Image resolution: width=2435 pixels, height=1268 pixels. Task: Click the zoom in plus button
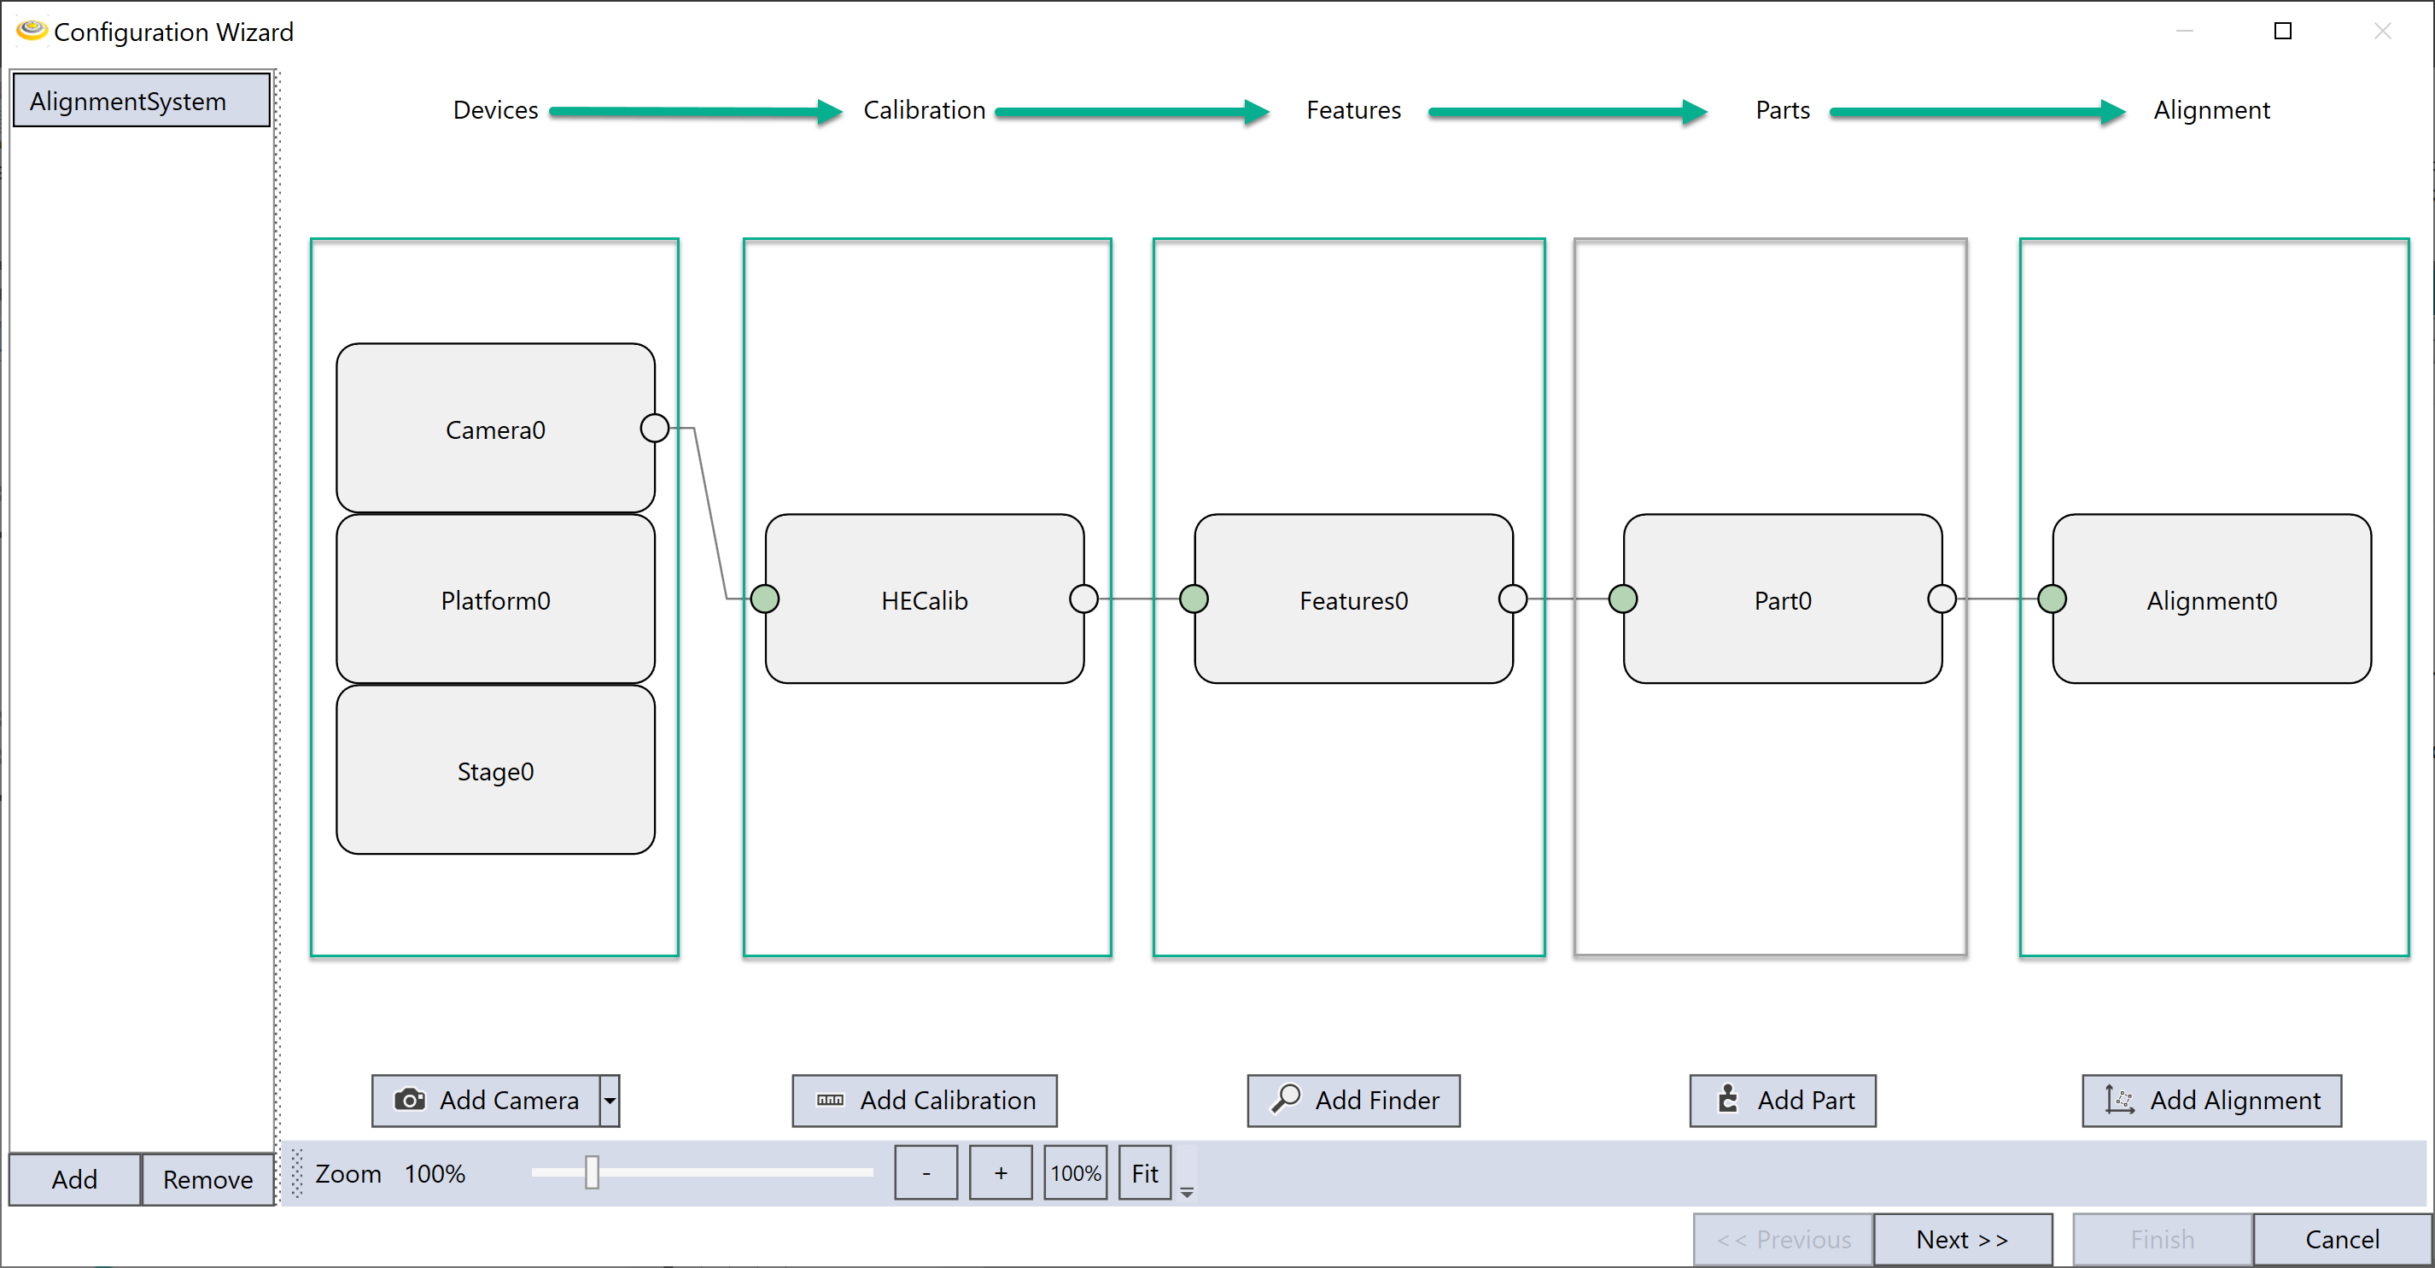tap(1000, 1173)
